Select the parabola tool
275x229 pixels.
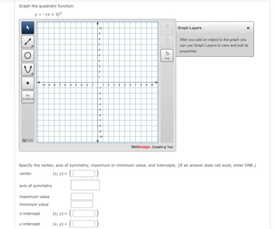[28, 69]
